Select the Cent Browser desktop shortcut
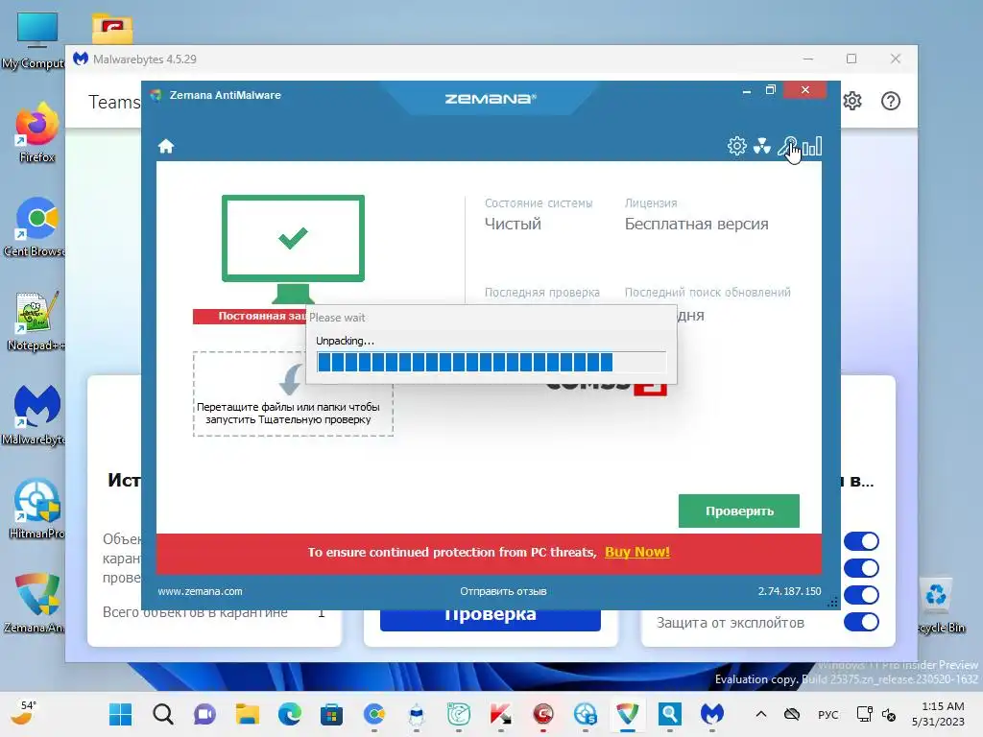This screenshot has height=737, width=983. [36, 226]
